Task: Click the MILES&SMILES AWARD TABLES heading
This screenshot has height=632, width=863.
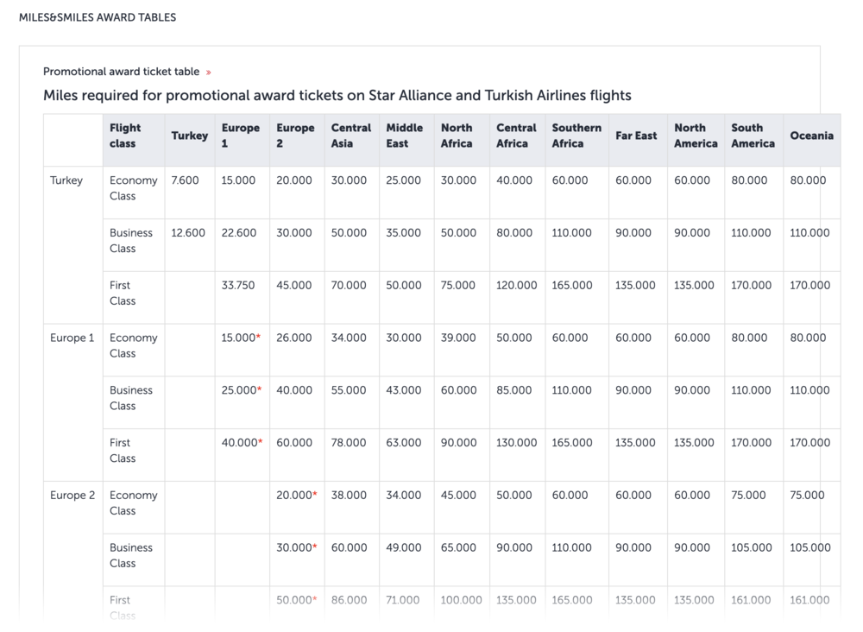Action: [x=98, y=17]
